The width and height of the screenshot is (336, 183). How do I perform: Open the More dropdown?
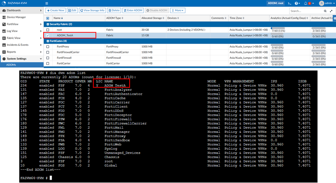coord(178,10)
